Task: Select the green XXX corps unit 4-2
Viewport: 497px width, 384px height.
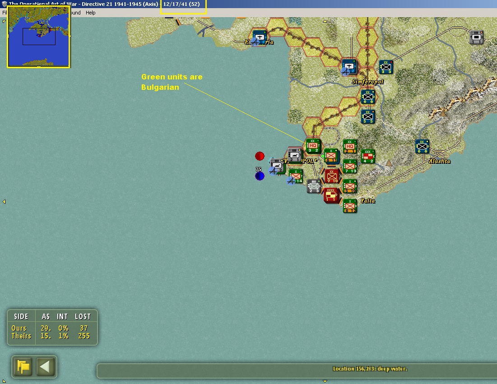Action: click(368, 157)
